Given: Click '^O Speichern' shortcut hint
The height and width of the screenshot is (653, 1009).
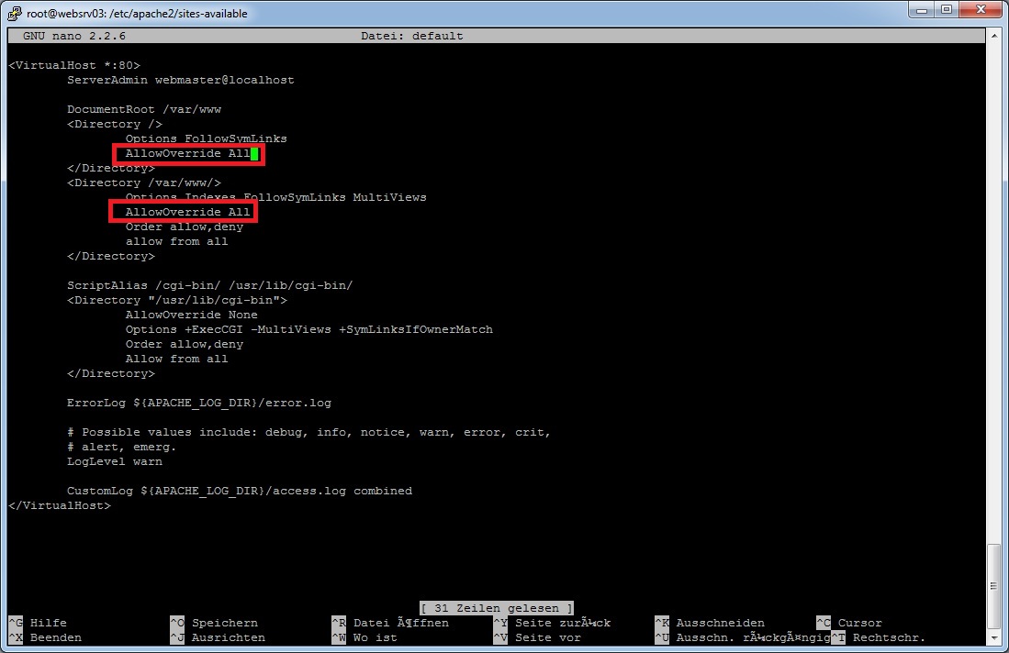Looking at the screenshot, I should (214, 623).
